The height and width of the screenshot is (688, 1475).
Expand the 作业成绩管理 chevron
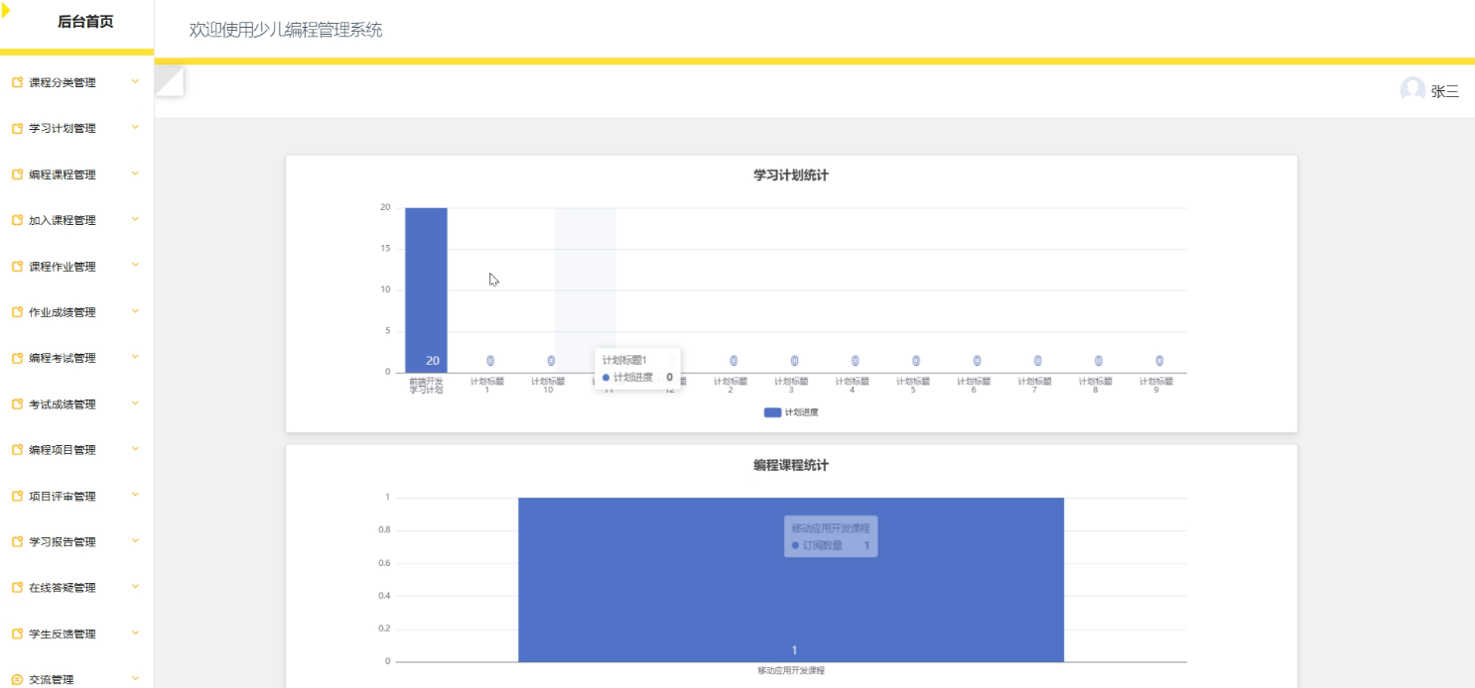coord(135,311)
